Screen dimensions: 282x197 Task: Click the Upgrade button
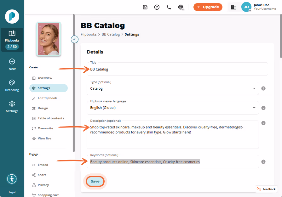(x=208, y=7)
